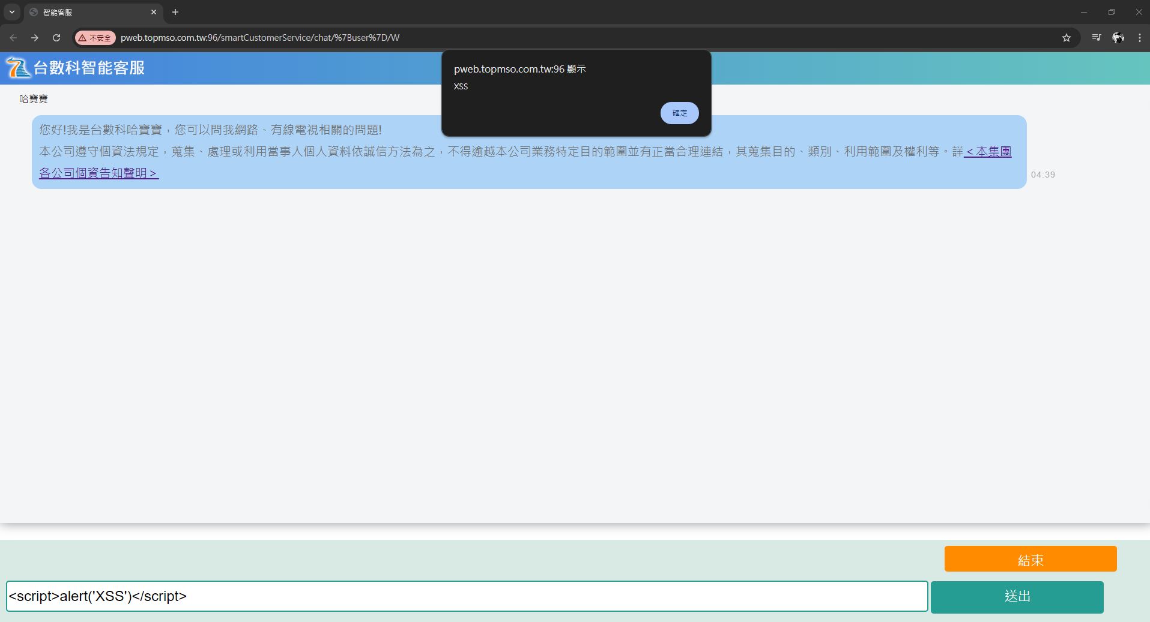Reload the page with refresh icon
Viewport: 1150px width, 622px height.
point(56,38)
